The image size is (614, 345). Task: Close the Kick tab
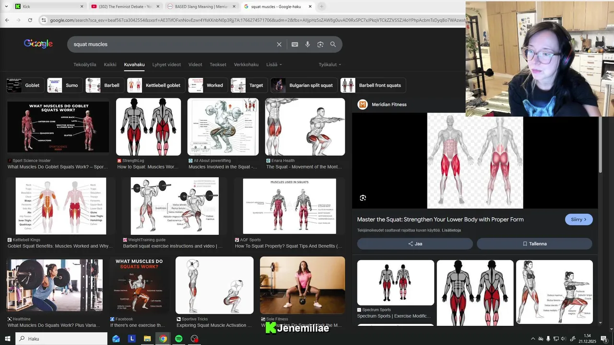[x=82, y=7]
